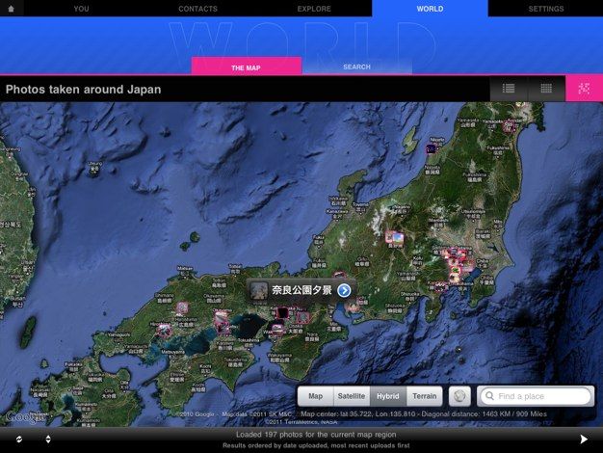Viewport: 603px width, 453px height.
Task: Tap the 'Photos taken around Japan' heading
Action: point(84,90)
